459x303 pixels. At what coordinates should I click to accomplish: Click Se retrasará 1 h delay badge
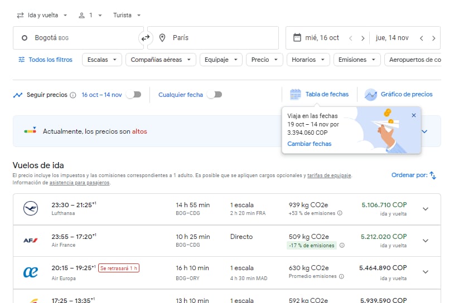tap(119, 268)
